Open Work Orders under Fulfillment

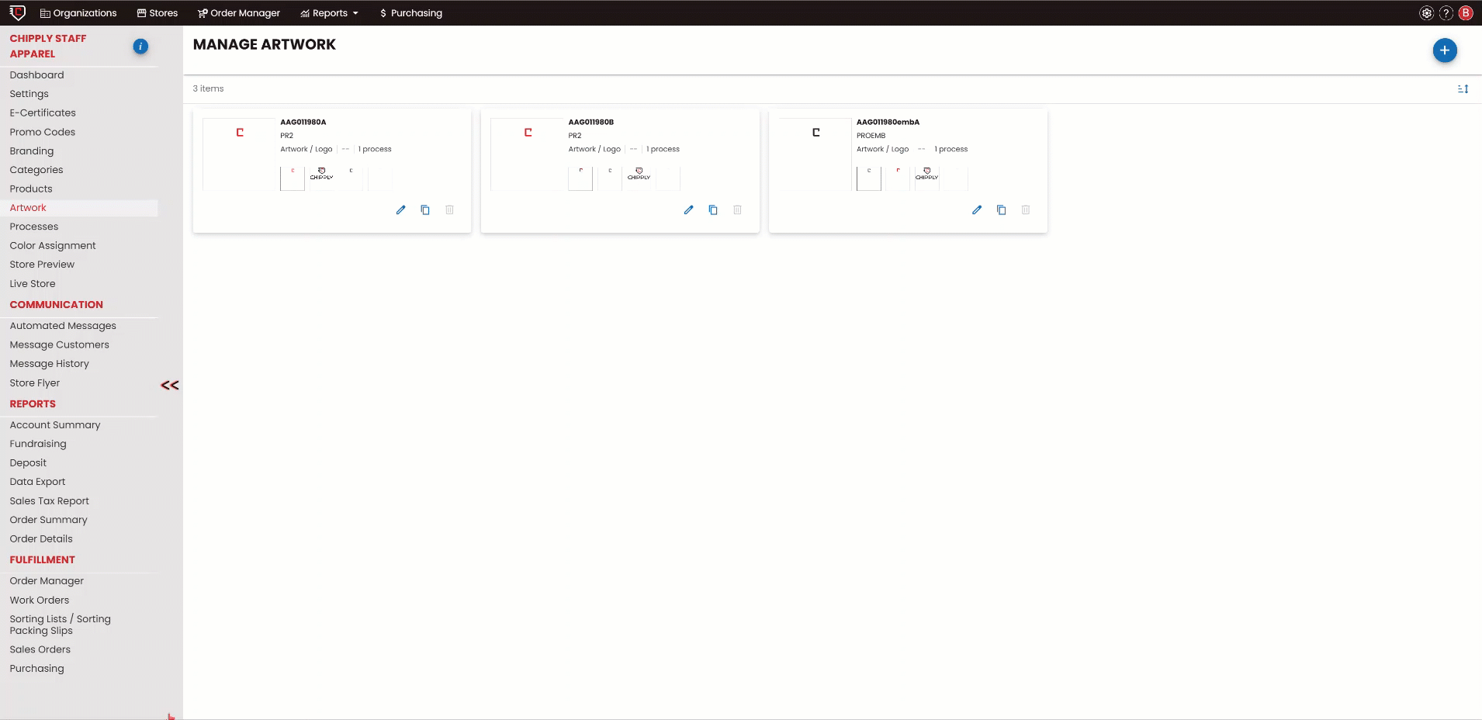[40, 601]
